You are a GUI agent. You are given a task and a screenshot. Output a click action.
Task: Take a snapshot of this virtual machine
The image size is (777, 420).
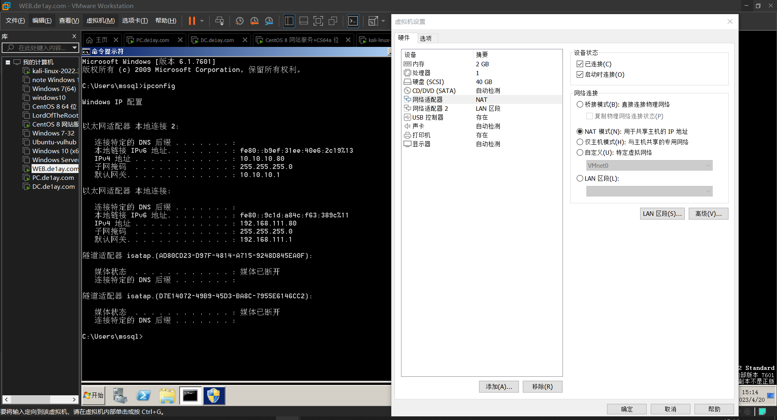click(240, 21)
